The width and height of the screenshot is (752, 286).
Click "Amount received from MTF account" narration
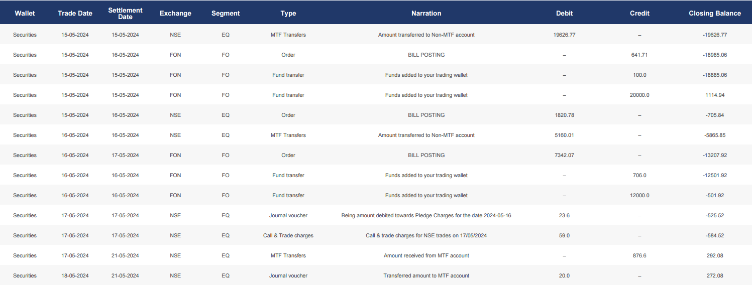pos(426,256)
